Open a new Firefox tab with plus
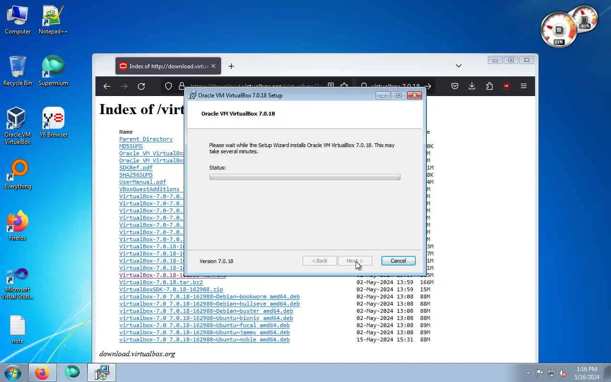 (231, 66)
